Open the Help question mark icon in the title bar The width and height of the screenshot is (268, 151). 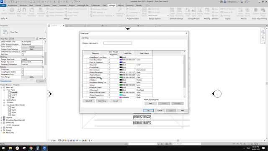[x=247, y=2]
